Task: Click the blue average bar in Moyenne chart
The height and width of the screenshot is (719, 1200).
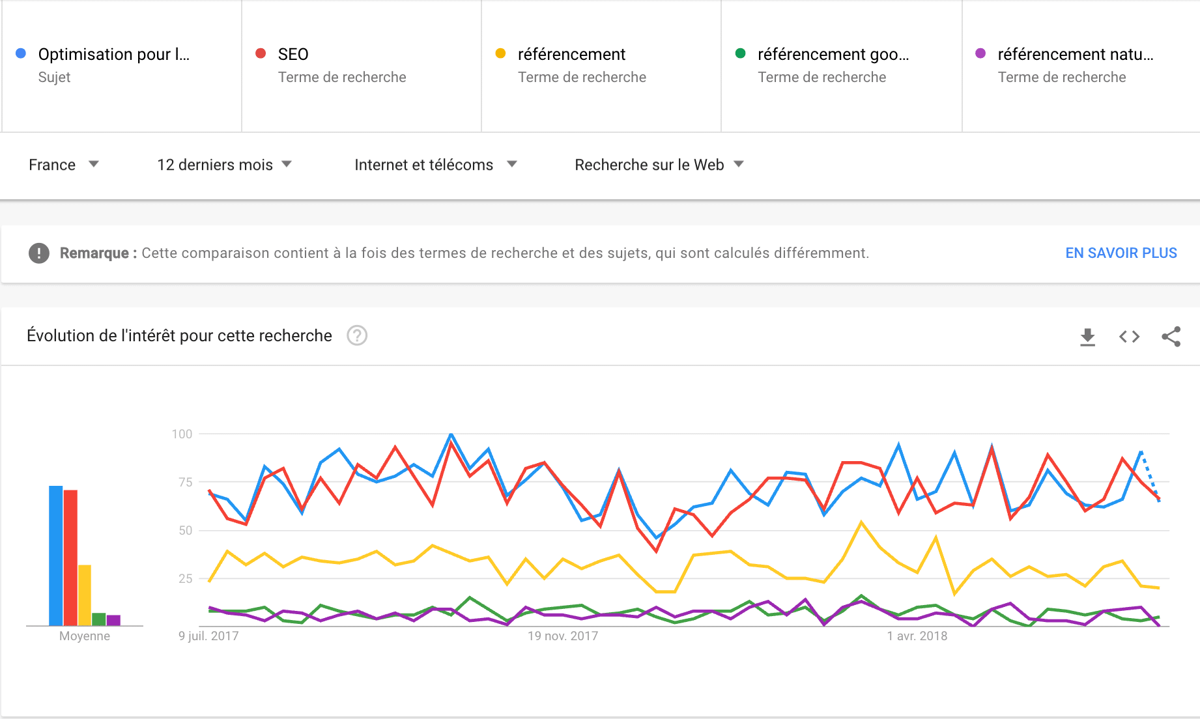Action: click(x=56, y=556)
